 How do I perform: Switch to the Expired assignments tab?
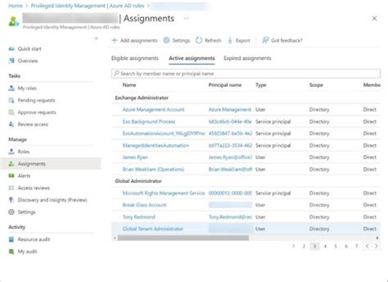point(247,58)
